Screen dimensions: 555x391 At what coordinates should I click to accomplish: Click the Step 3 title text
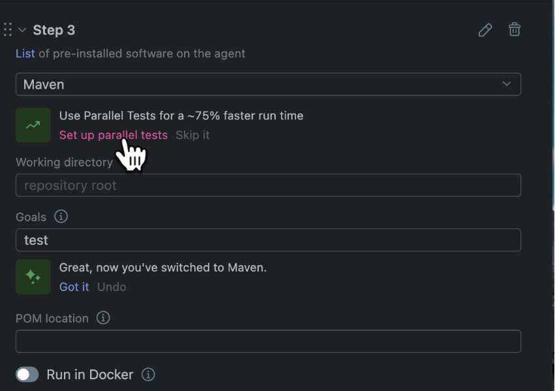(x=54, y=30)
